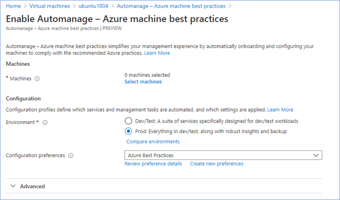Select the Dev/Test environment radio button
The width and height of the screenshot is (340, 200).
(x=128, y=121)
